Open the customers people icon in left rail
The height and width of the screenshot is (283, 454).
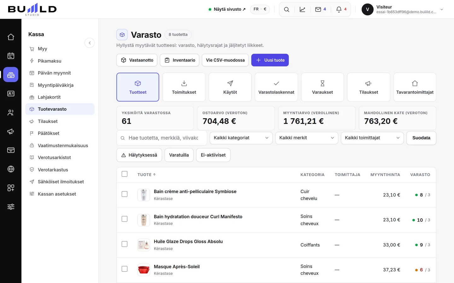(11, 112)
